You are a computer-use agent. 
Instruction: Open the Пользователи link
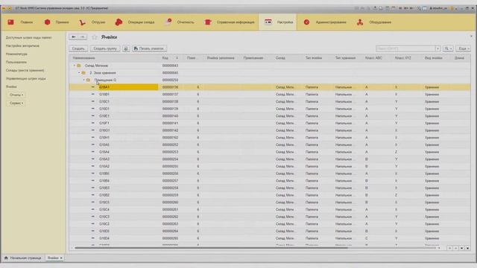16,63
